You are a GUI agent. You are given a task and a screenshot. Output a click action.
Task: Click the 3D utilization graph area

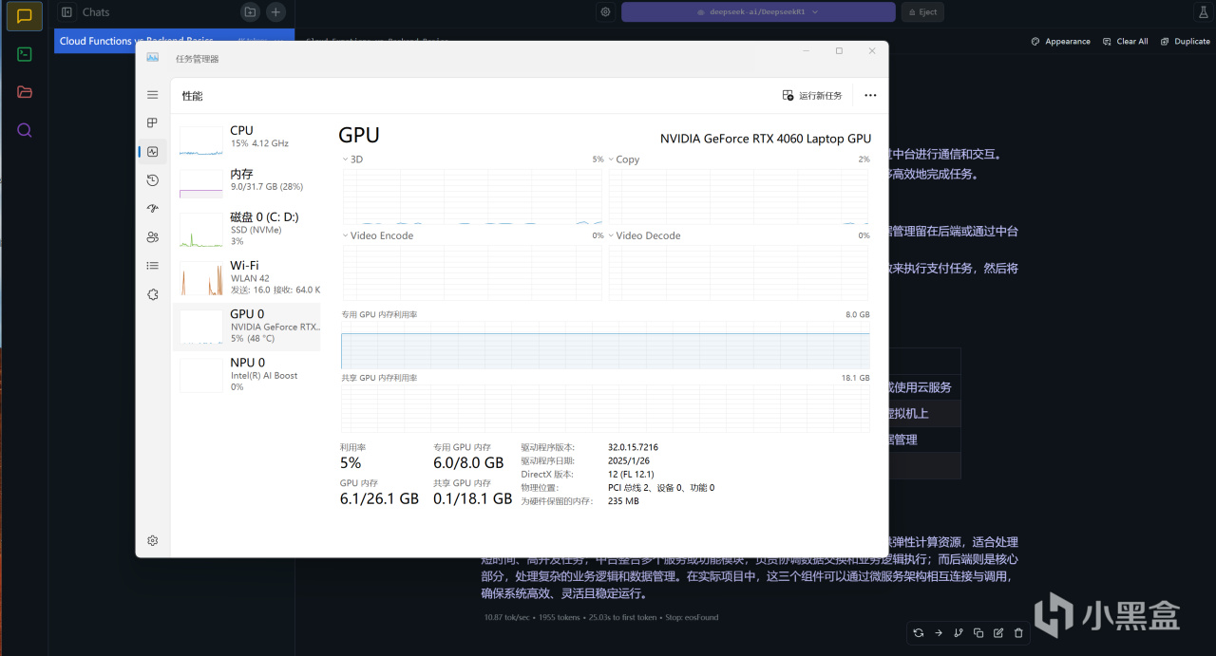[x=472, y=197]
